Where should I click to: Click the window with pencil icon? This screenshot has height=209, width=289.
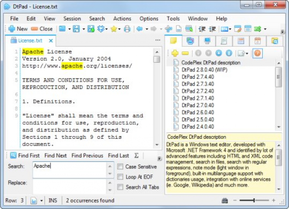pyautogui.click(x=238, y=29)
